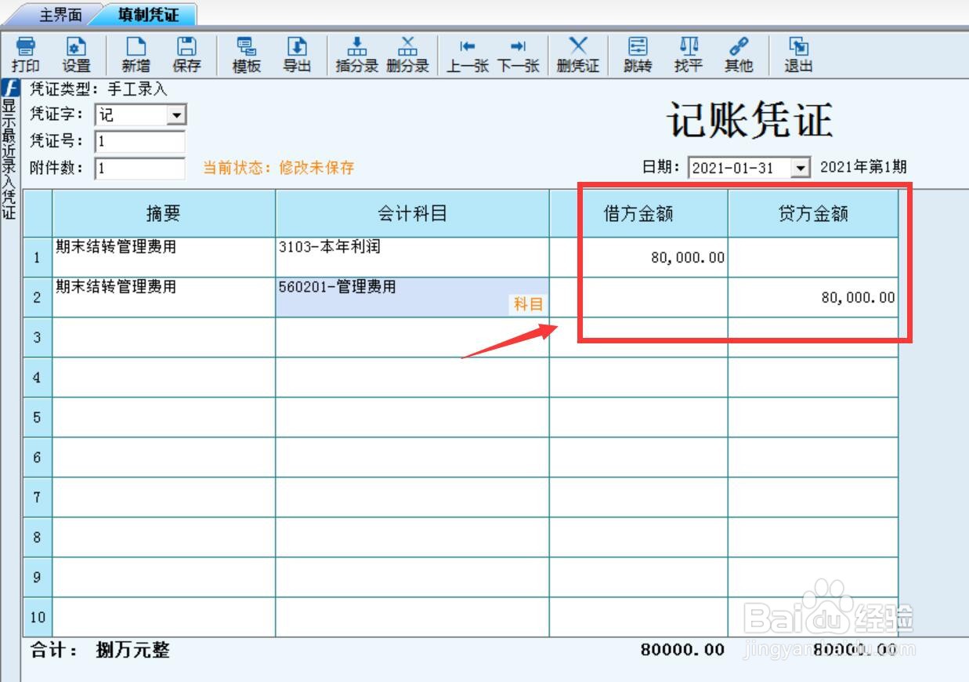Select row number 10 header
Image resolution: width=969 pixels, height=682 pixels.
[x=38, y=617]
